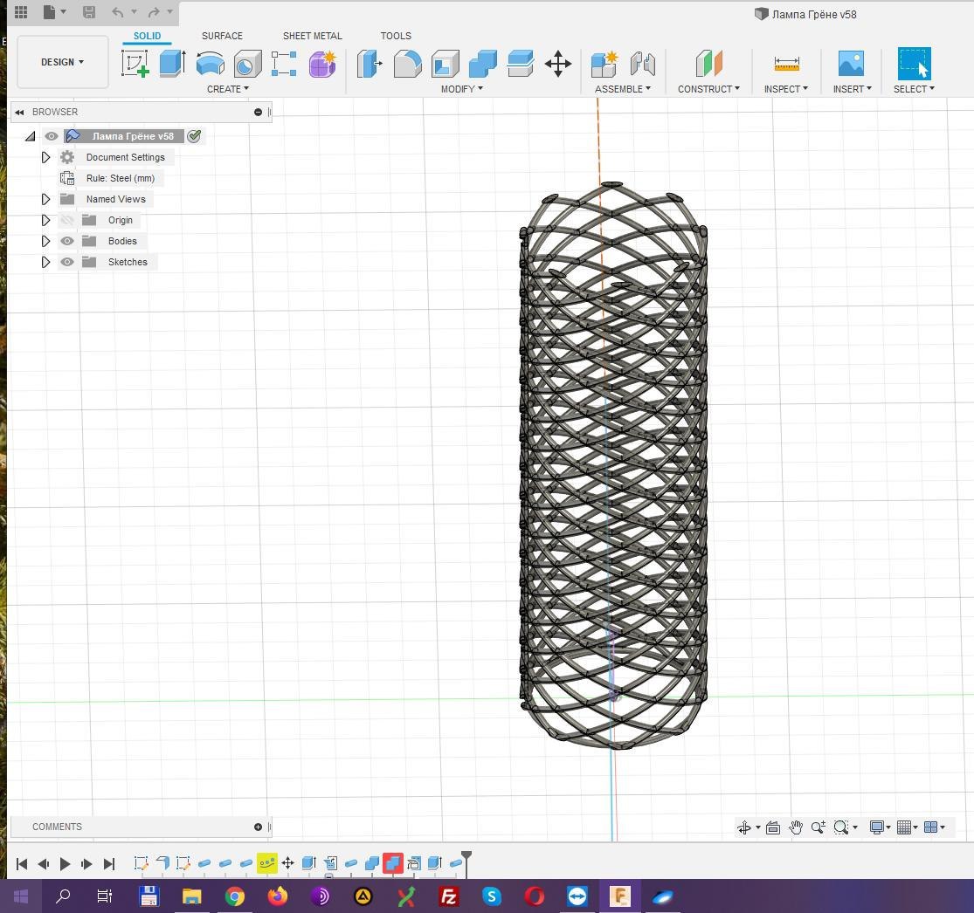Switch to the SHEET METAL tab
This screenshot has height=913, width=974.
click(x=313, y=36)
